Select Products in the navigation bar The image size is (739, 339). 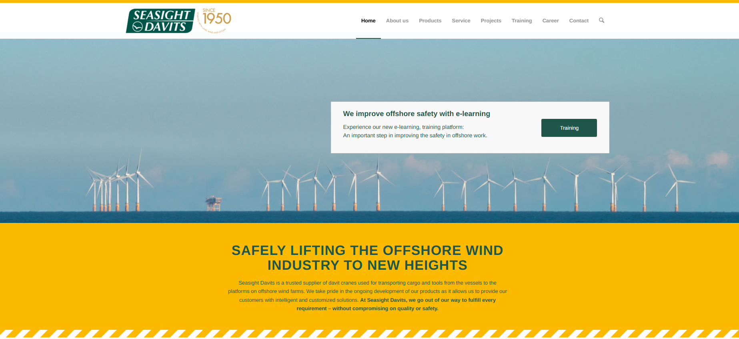pos(430,21)
